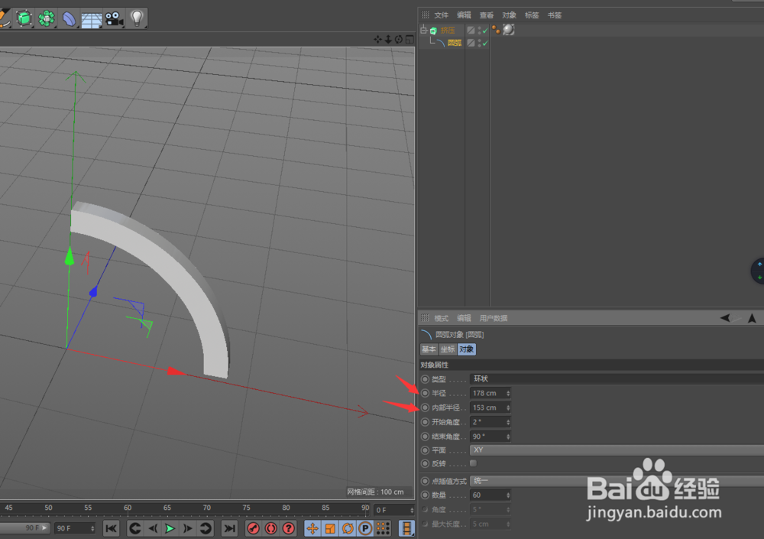Open the 模式 menu in attribute manager
The height and width of the screenshot is (539, 764).
[441, 318]
